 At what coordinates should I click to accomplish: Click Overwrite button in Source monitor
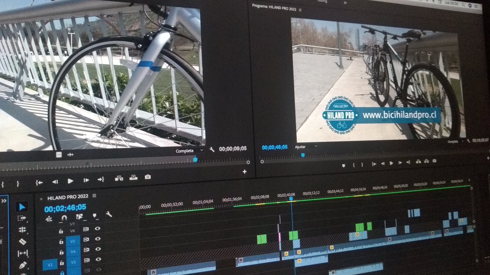[x=133, y=177]
